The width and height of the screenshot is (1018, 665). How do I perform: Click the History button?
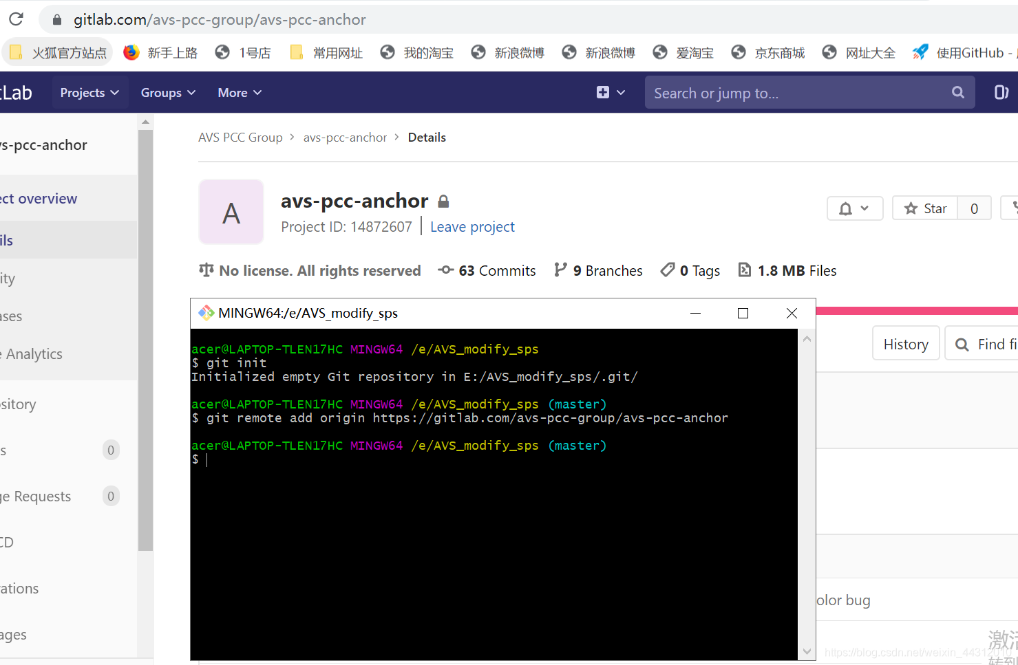click(906, 344)
